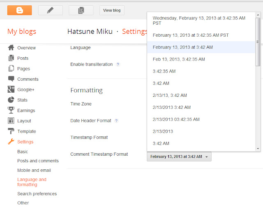Expand the Comment Timestamp Format dropdown
Image resolution: width=263 pixels, height=213 pixels.
click(179, 157)
